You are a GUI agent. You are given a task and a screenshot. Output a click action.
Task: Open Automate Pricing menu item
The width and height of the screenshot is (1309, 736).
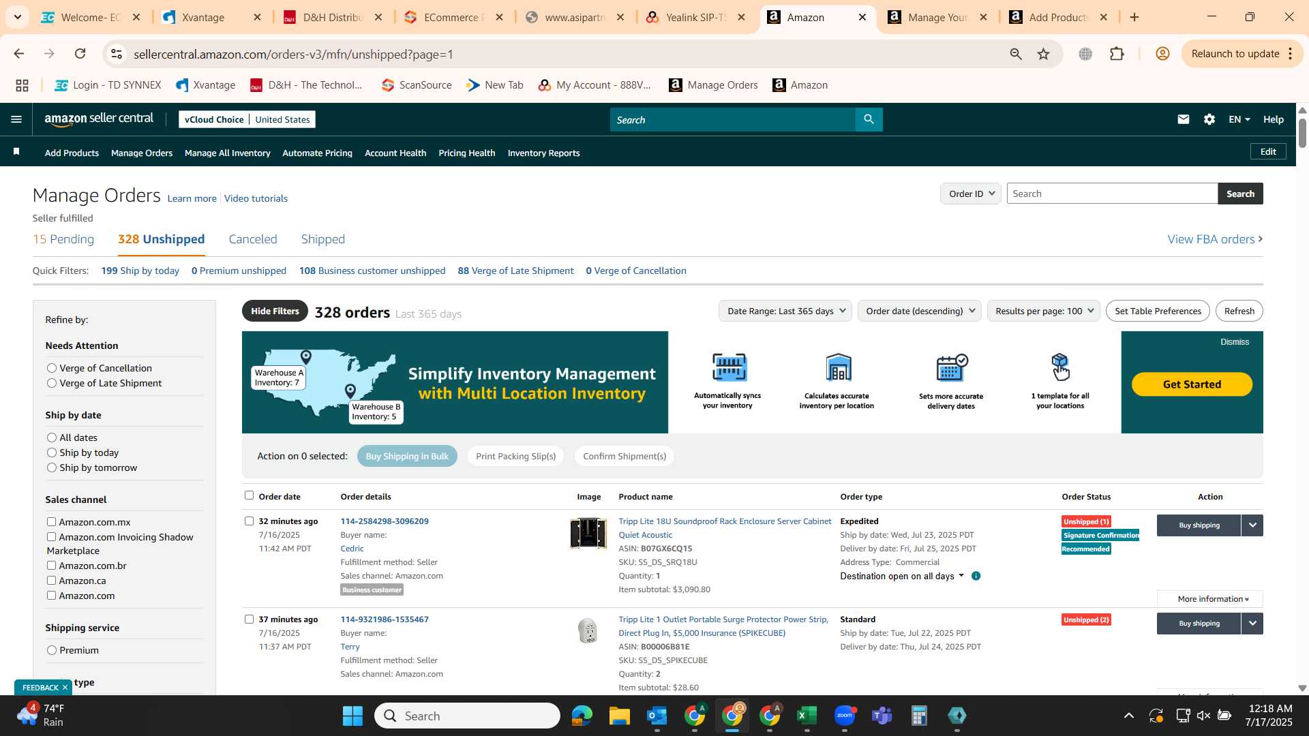(317, 153)
